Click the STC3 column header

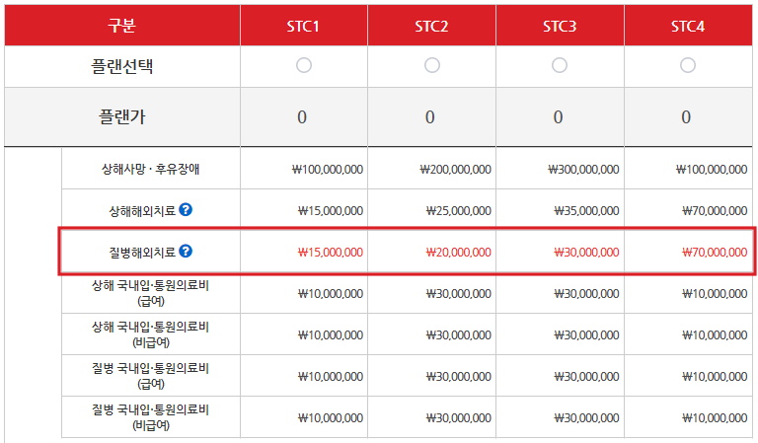pos(560,26)
